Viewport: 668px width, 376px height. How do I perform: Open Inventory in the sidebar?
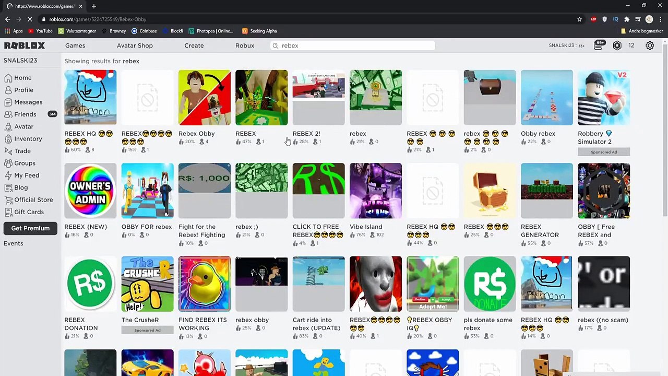(23, 139)
